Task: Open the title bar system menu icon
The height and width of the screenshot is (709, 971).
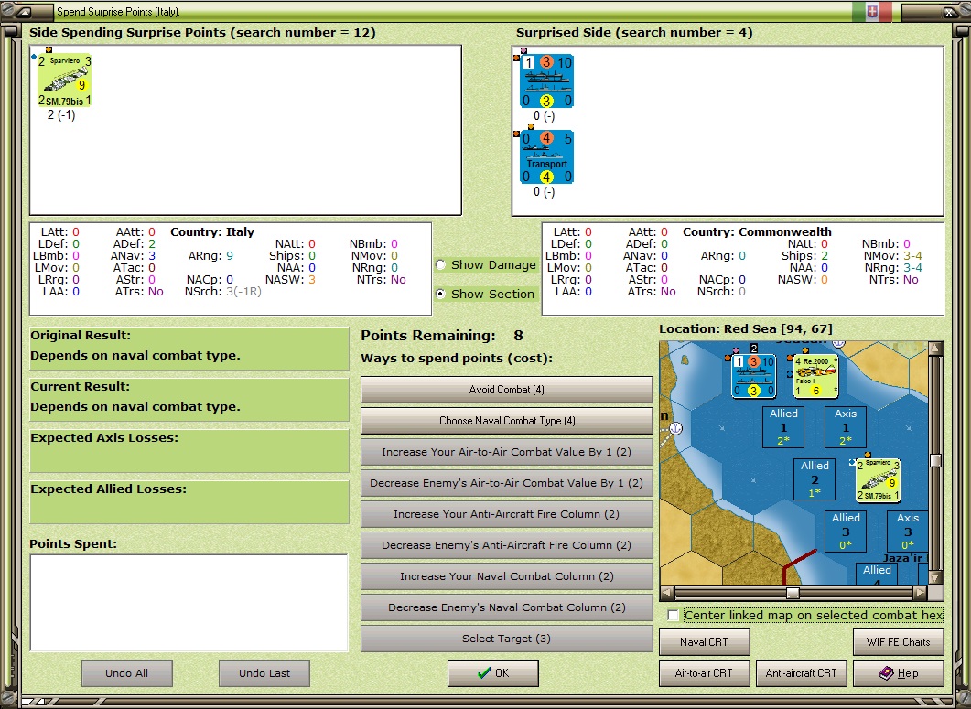Action: (22, 12)
